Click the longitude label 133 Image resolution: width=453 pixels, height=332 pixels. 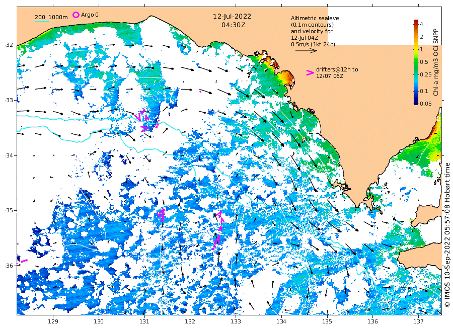coord(236,321)
